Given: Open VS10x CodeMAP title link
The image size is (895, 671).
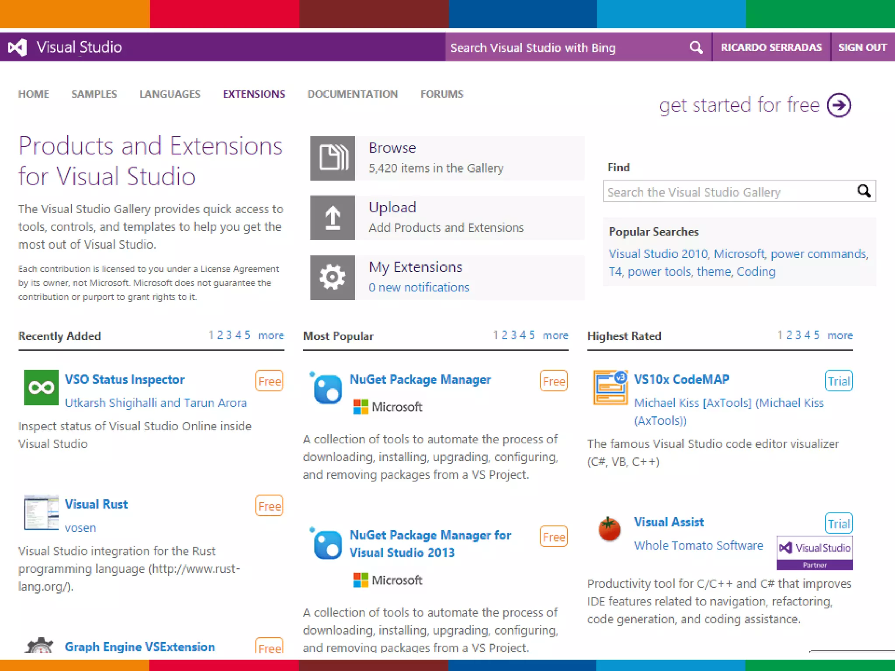Looking at the screenshot, I should tap(682, 379).
